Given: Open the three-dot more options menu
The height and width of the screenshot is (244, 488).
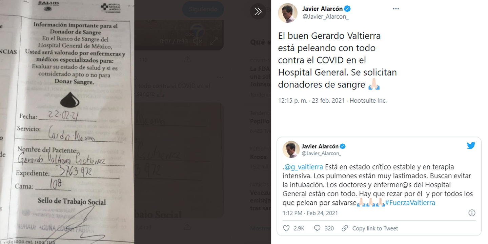Looking at the screenshot, I should [x=396, y=9].
